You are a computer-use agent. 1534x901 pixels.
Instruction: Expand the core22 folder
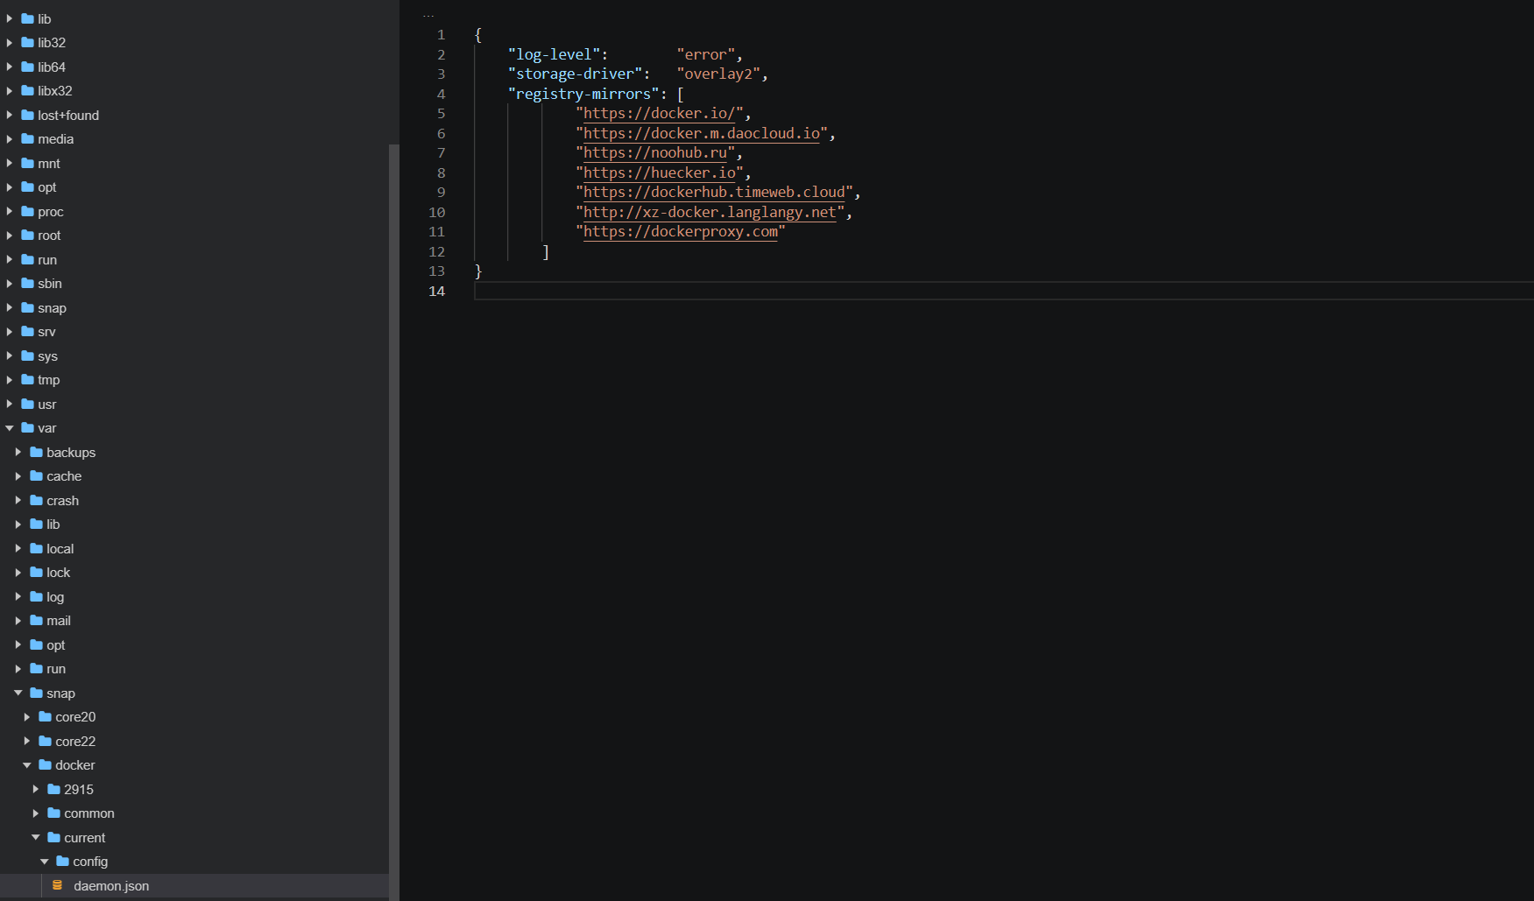click(x=27, y=741)
